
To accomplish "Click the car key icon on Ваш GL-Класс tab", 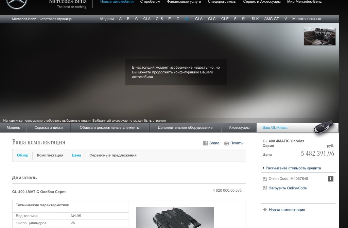I will point(324,127).
